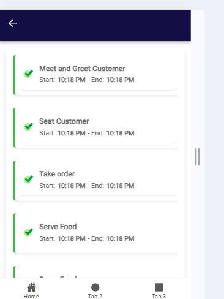Click the Tab 3 square icon

[159, 287]
